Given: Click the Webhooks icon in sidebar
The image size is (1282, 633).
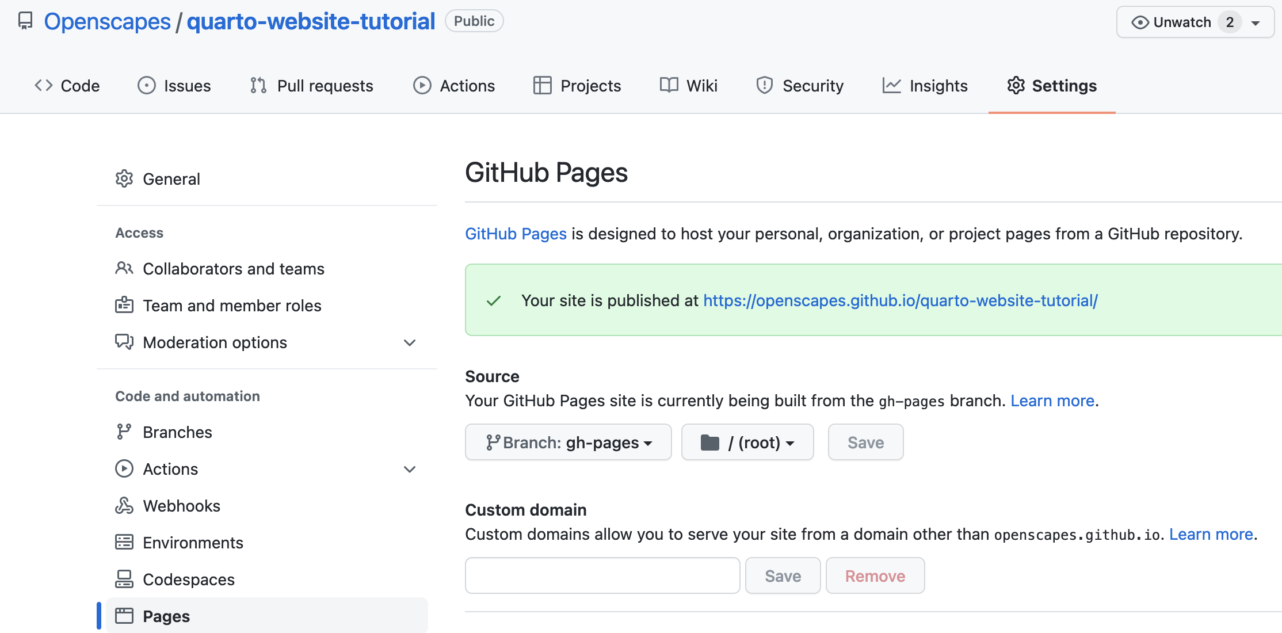Looking at the screenshot, I should 124,506.
